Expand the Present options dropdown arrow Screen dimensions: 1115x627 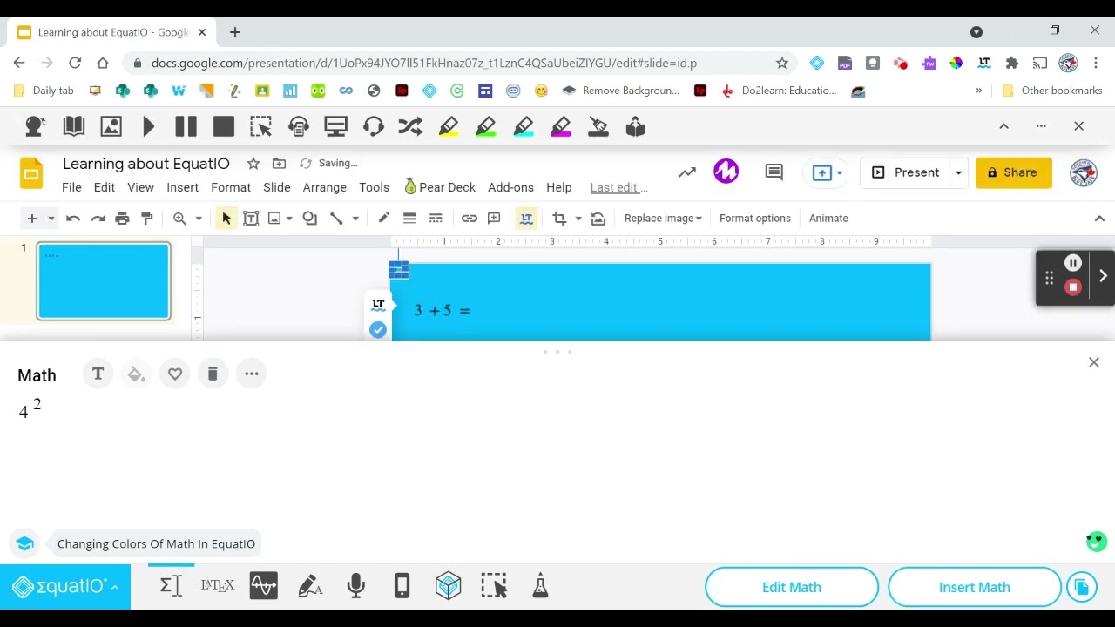point(958,172)
